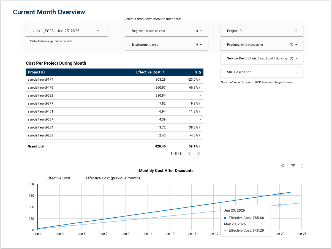The height and width of the screenshot is (249, 332).
Task: Open the Environment: prod filter dropdown
Action: (x=167, y=45)
